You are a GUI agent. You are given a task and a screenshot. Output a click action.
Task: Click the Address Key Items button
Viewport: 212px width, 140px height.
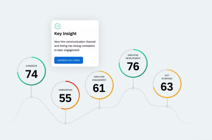click(68, 60)
